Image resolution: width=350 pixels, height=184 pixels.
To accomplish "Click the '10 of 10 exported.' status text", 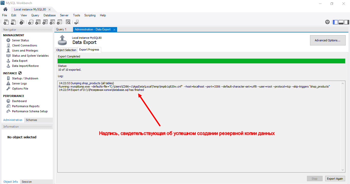I will pos(69,70).
